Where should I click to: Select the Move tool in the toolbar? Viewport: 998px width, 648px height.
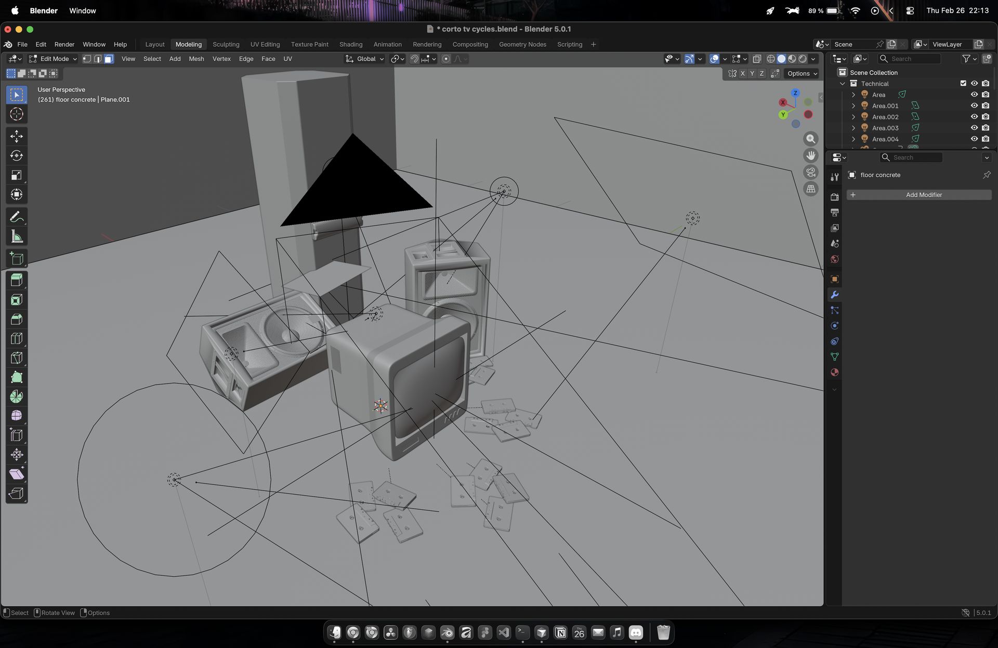pos(16,136)
